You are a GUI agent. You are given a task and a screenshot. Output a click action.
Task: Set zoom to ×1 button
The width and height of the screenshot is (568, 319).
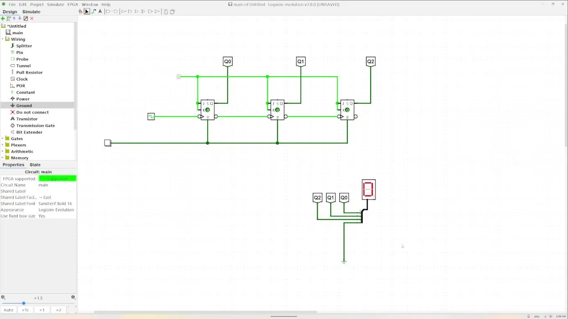[x=42, y=310]
